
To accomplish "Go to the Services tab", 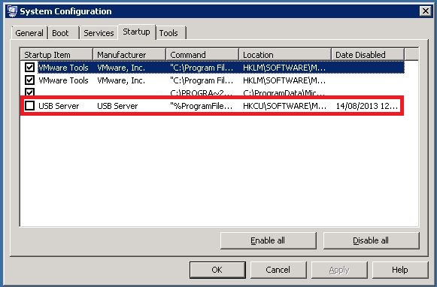I will point(99,33).
